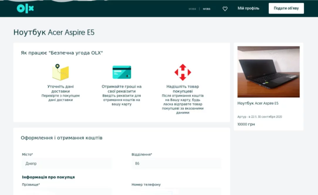This screenshot has width=318, height=195.
Task: Open the laptop photo thumbnail
Action: pyautogui.click(x=268, y=72)
